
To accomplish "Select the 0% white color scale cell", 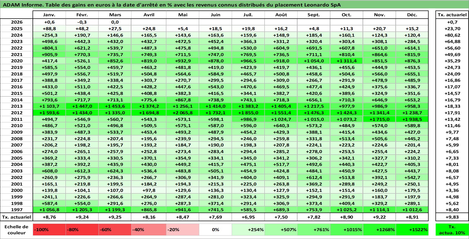I will (215, 230).
